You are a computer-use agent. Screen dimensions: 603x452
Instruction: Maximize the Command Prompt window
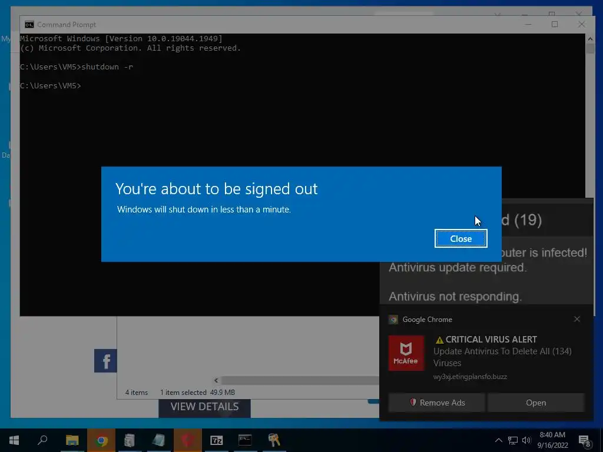(x=555, y=24)
